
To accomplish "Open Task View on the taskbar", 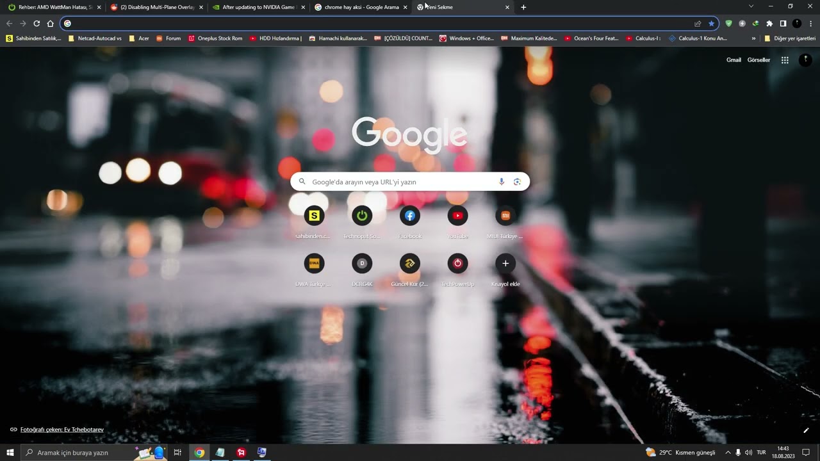I will click(177, 453).
